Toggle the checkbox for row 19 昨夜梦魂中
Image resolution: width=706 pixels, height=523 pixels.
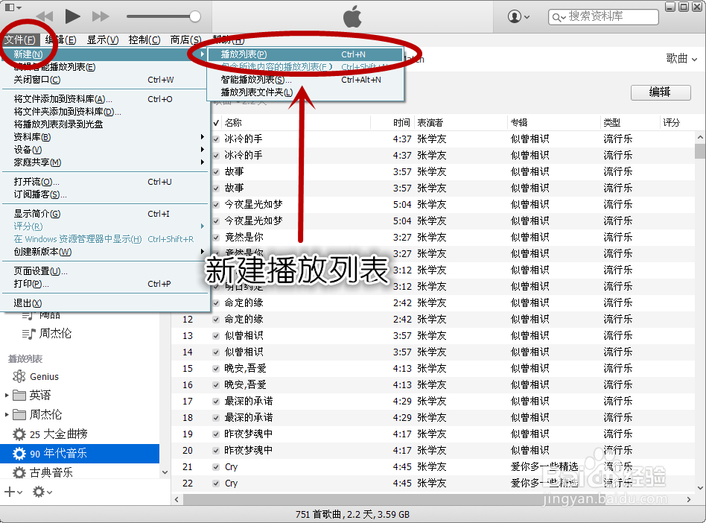click(x=216, y=434)
